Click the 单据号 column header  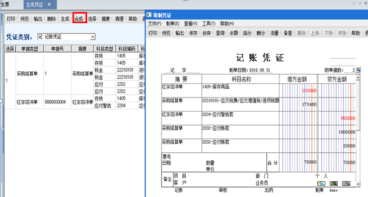click(57, 49)
